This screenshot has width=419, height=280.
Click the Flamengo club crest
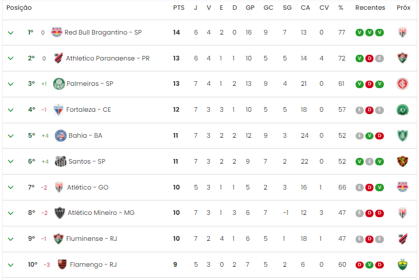(x=62, y=264)
